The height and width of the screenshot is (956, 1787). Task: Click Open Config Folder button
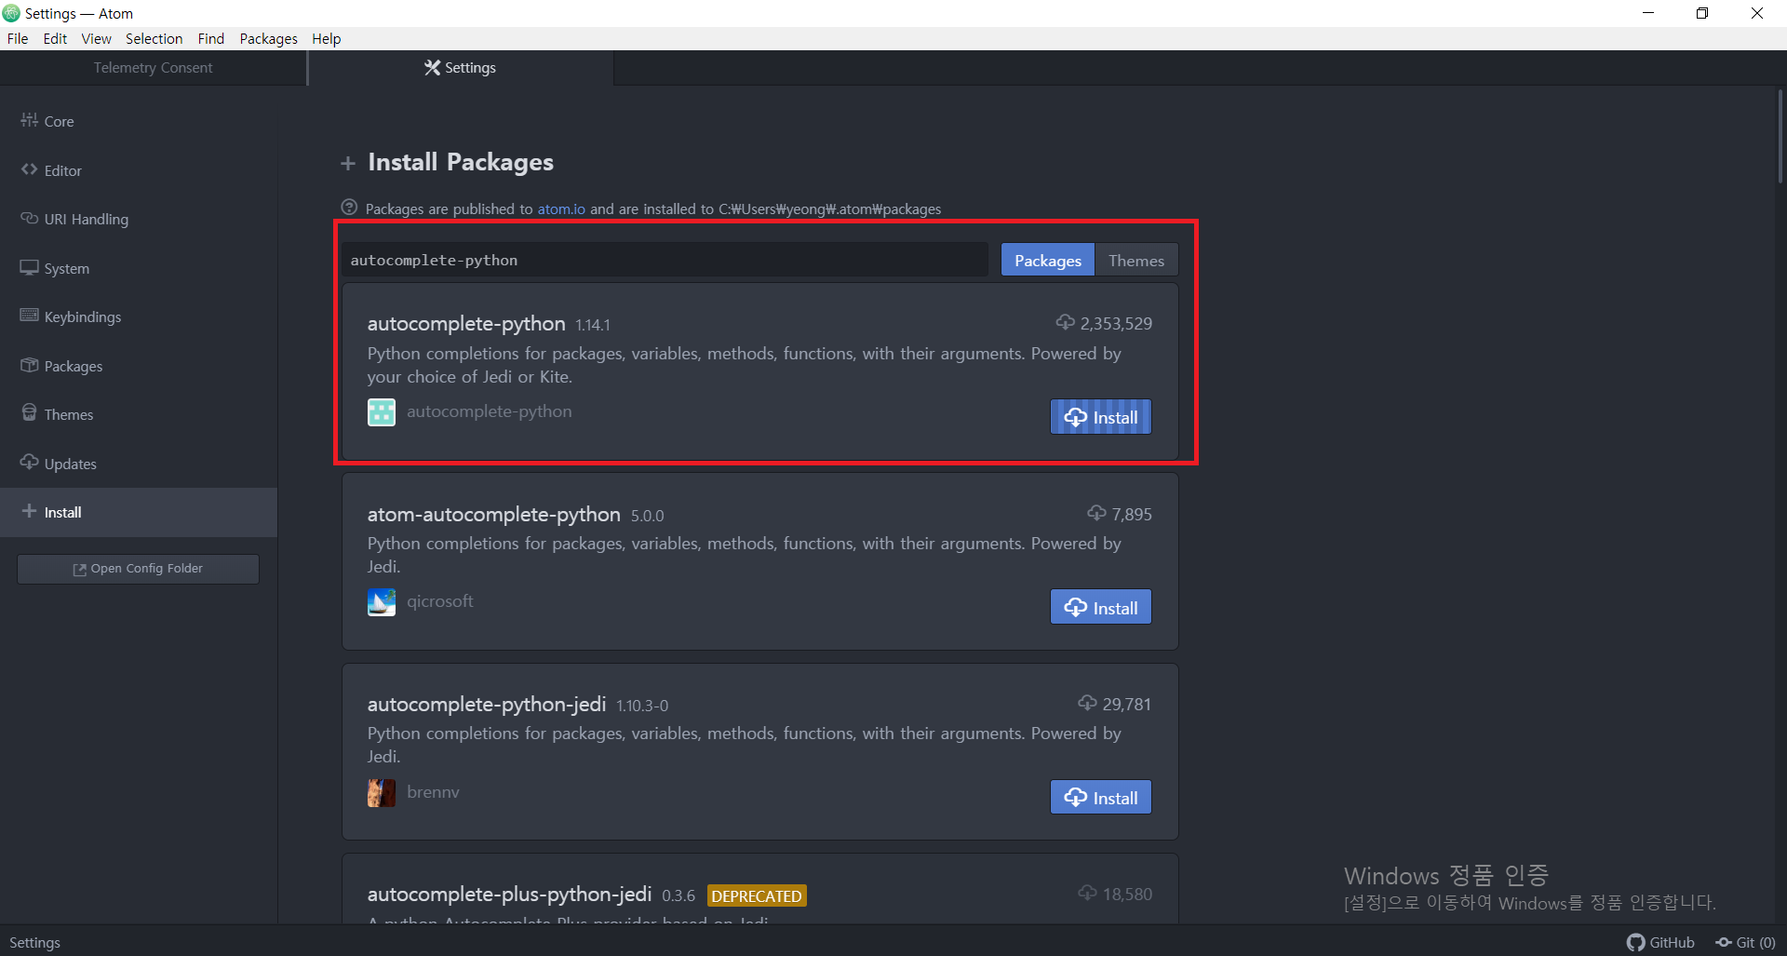click(x=138, y=569)
